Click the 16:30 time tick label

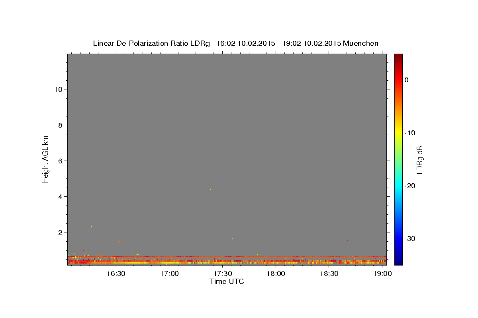[x=116, y=273]
